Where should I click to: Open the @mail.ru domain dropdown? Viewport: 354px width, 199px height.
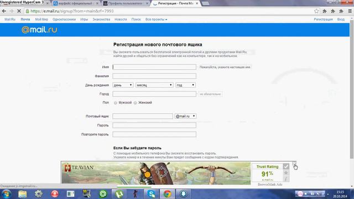(x=185, y=116)
